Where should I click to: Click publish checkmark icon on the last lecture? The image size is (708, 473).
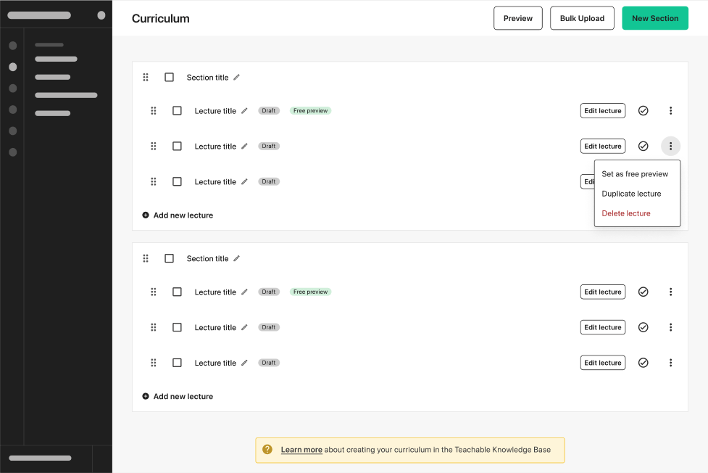pyautogui.click(x=643, y=363)
